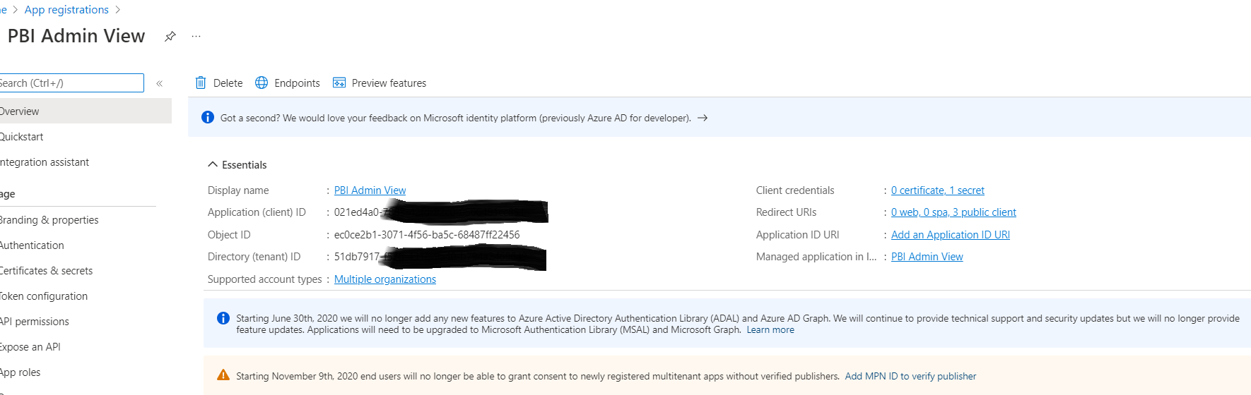The image size is (1251, 395).
Task: Click the App registrations breadcrumb
Action: (x=66, y=10)
